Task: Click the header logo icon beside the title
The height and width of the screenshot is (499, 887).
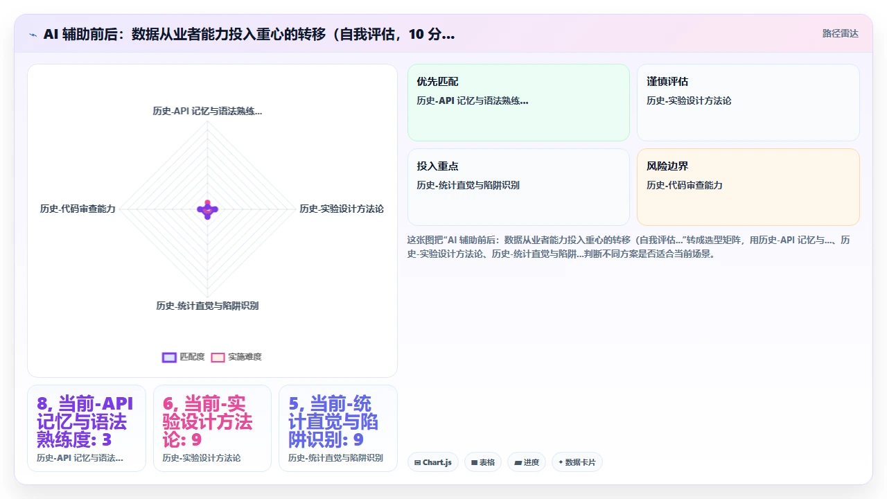Action: point(33,34)
